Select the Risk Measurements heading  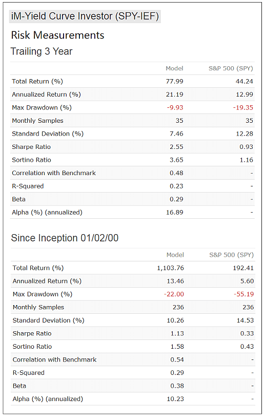coord(57,35)
